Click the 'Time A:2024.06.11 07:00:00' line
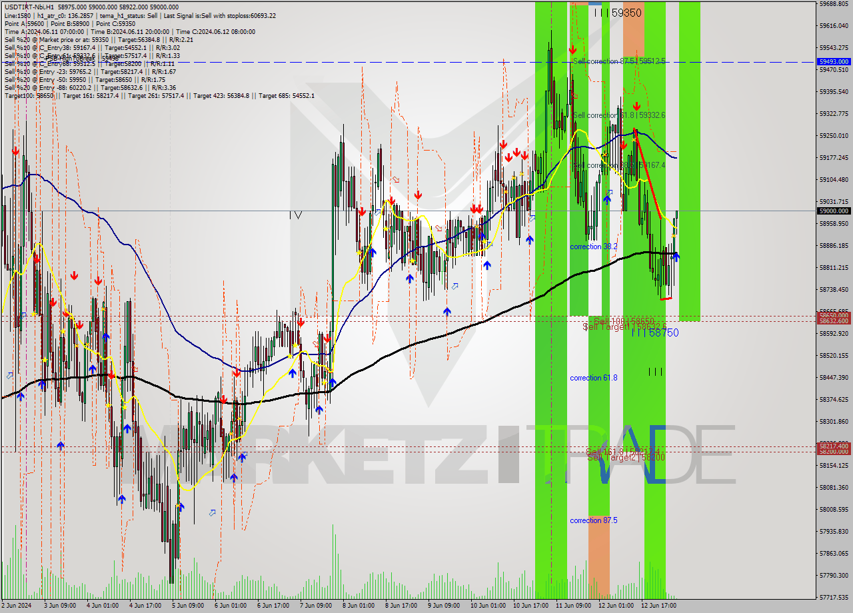This screenshot has width=853, height=613. (x=45, y=31)
